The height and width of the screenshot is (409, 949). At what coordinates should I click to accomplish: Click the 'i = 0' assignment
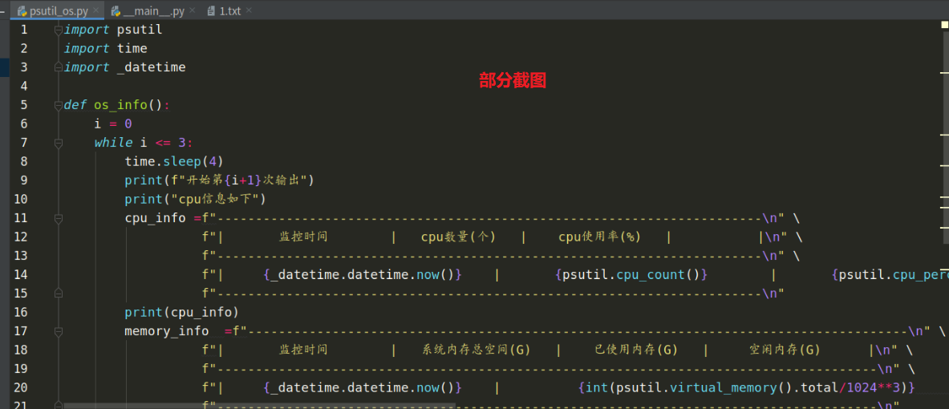113,124
